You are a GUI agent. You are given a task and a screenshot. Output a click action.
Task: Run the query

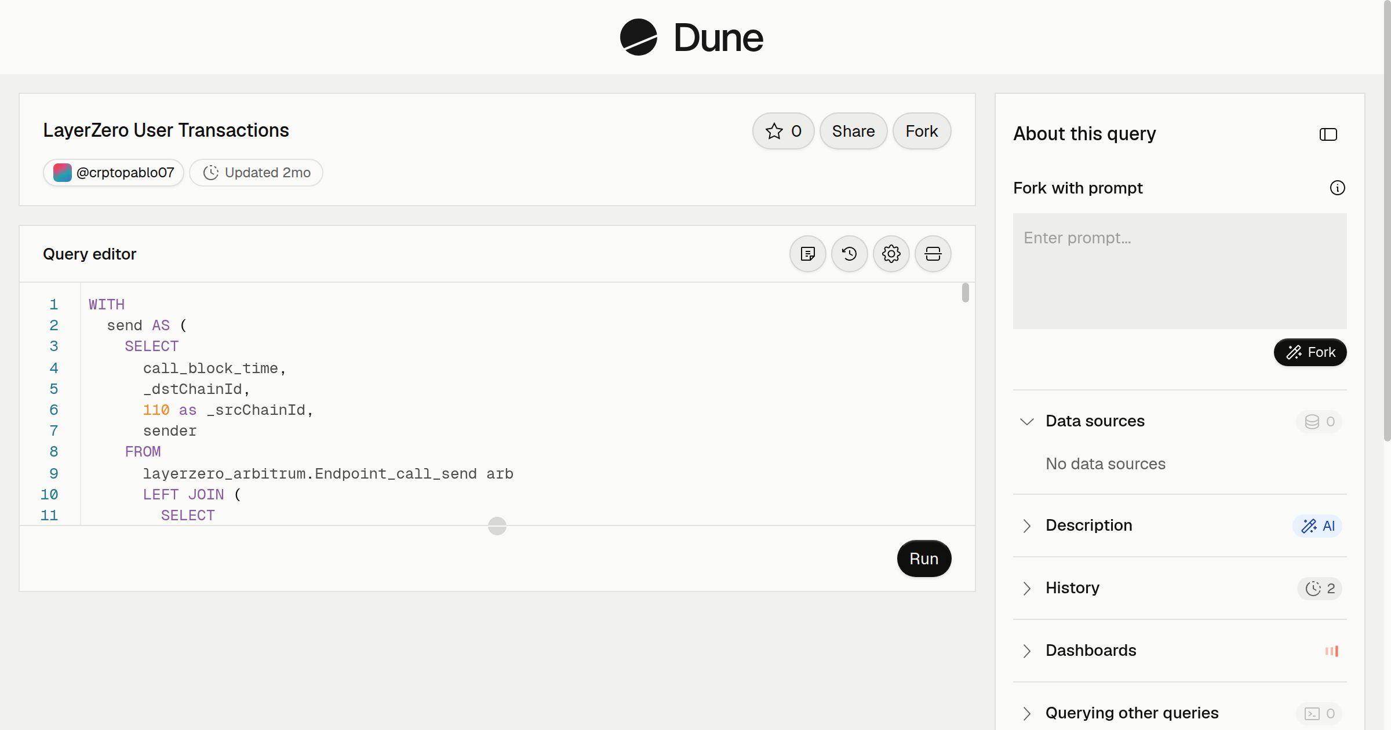click(x=924, y=559)
